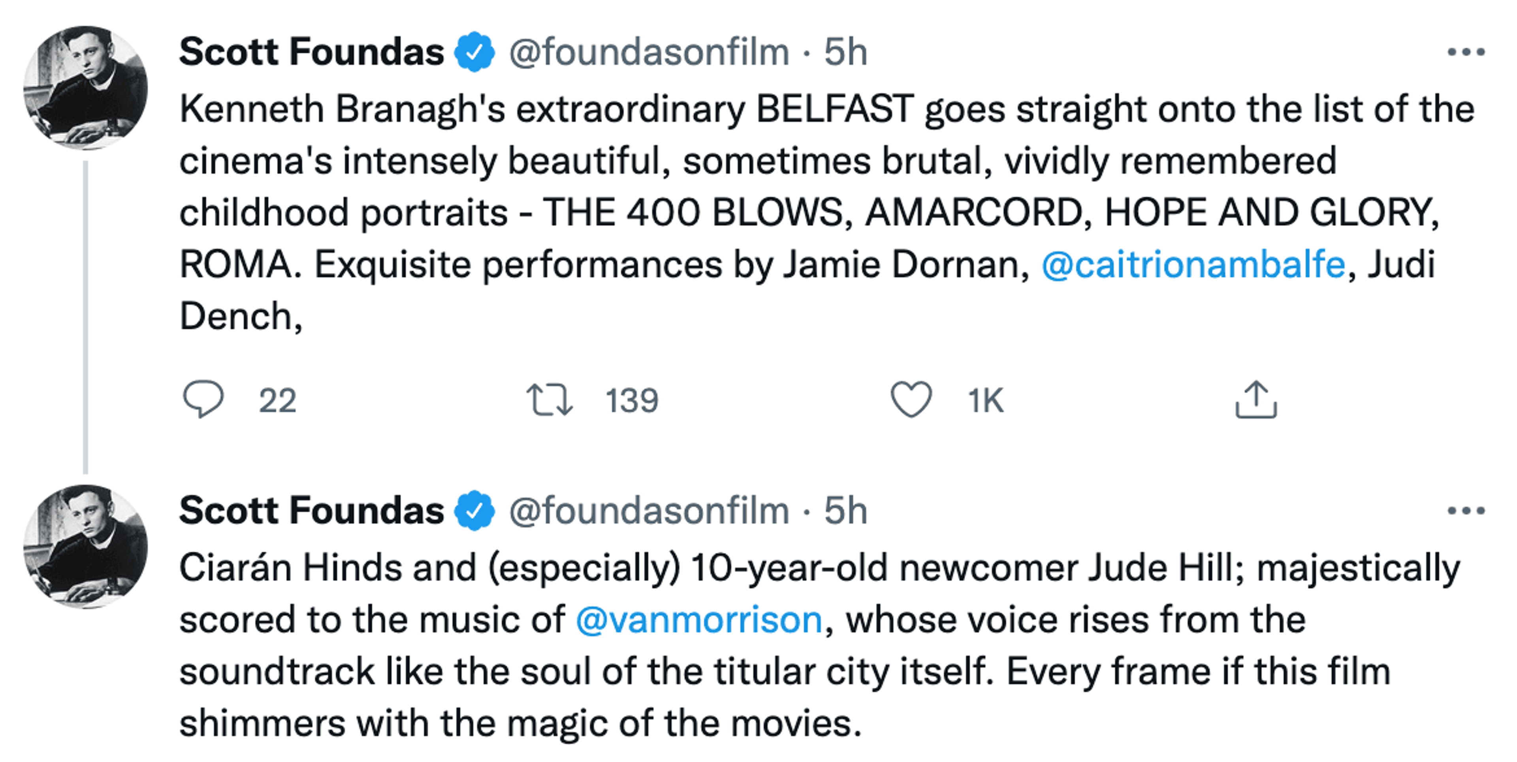
Task: Open Scott Foundas name on first tweet
Action: (312, 53)
